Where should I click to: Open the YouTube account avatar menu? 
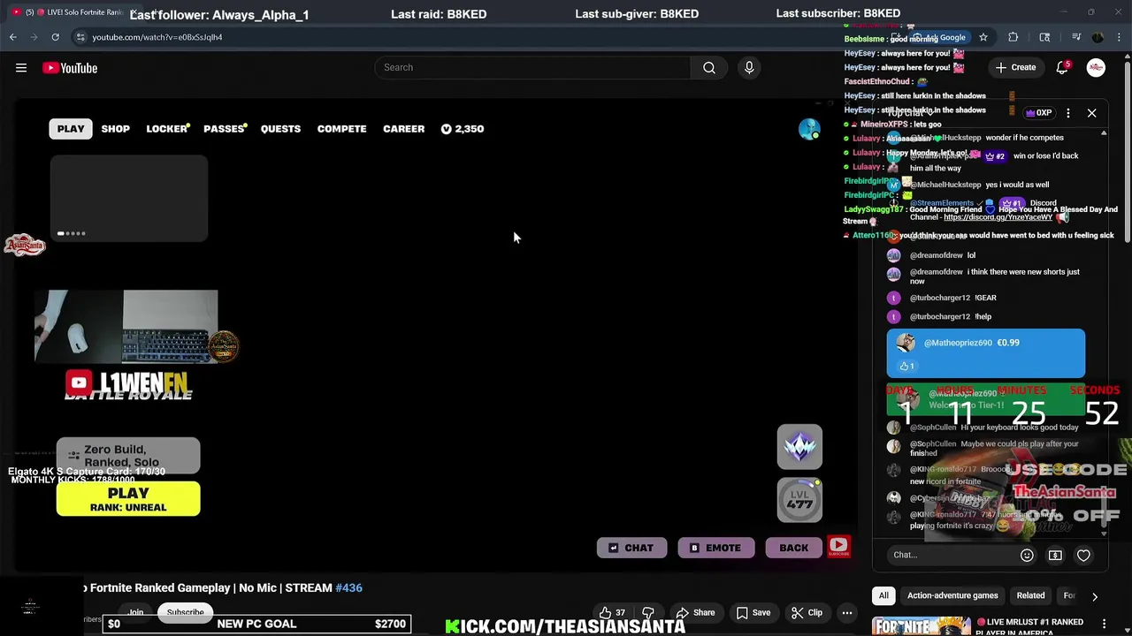pos(1096,67)
